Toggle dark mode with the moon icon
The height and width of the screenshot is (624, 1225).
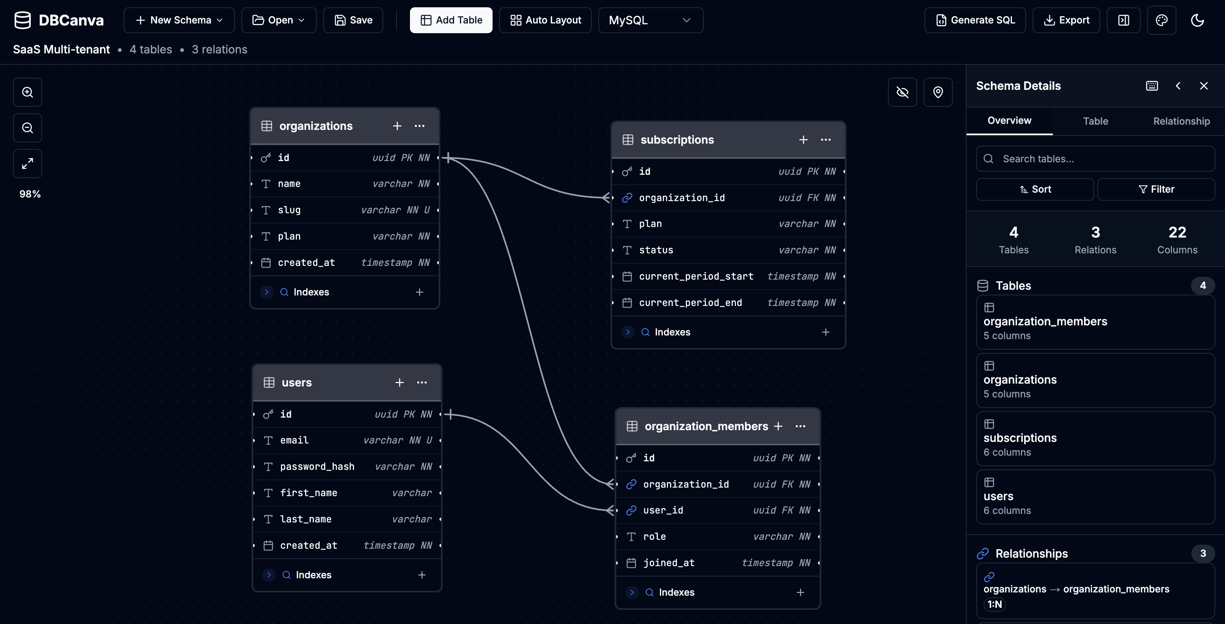[1197, 20]
